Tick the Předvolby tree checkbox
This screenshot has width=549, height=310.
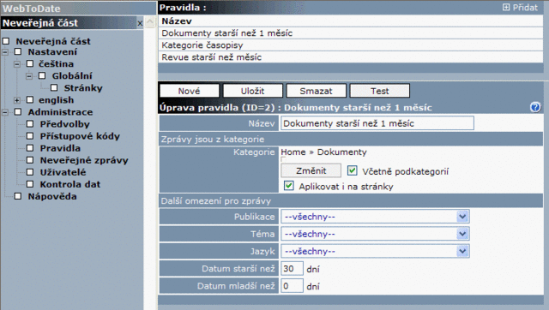click(x=30, y=123)
